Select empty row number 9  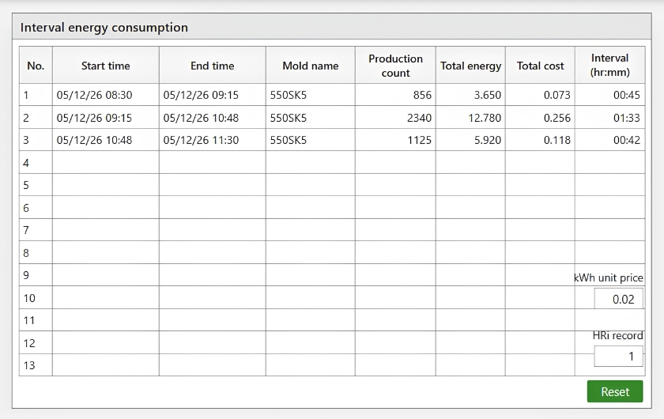click(x=26, y=275)
